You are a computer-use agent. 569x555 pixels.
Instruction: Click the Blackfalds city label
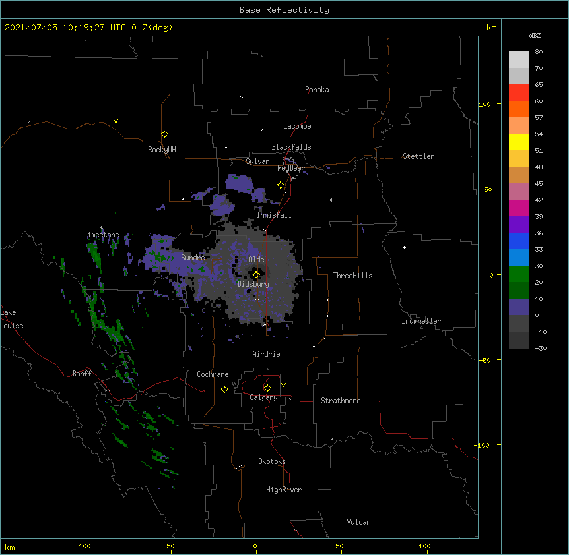[x=291, y=147]
